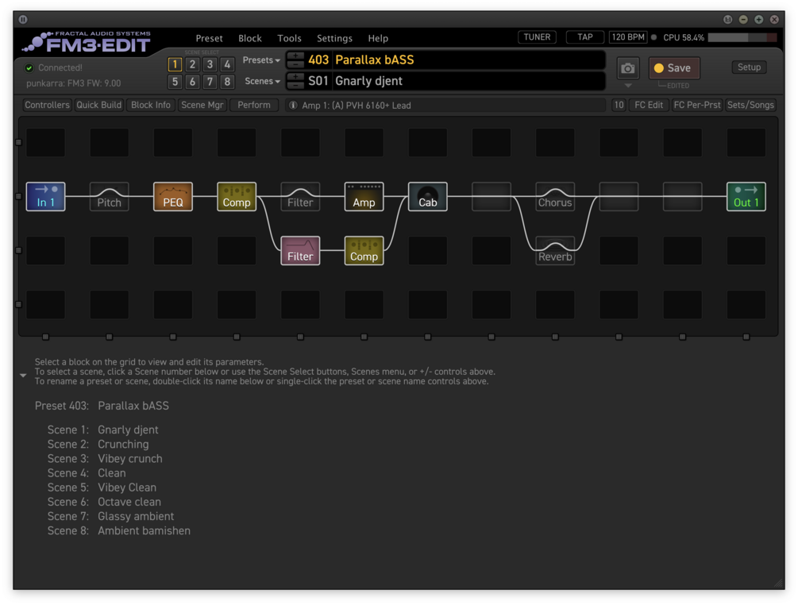Viewport: 798px width, 605px height.
Task: Open the Preset menu
Action: [209, 38]
